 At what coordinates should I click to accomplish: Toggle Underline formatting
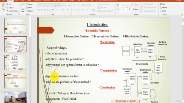click(44, 10)
